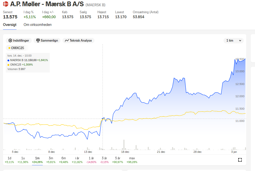Image resolution: width=255 pixels, height=171 pixels.
Task: Click the 8 dec axis label
Action: (x=51, y=152)
